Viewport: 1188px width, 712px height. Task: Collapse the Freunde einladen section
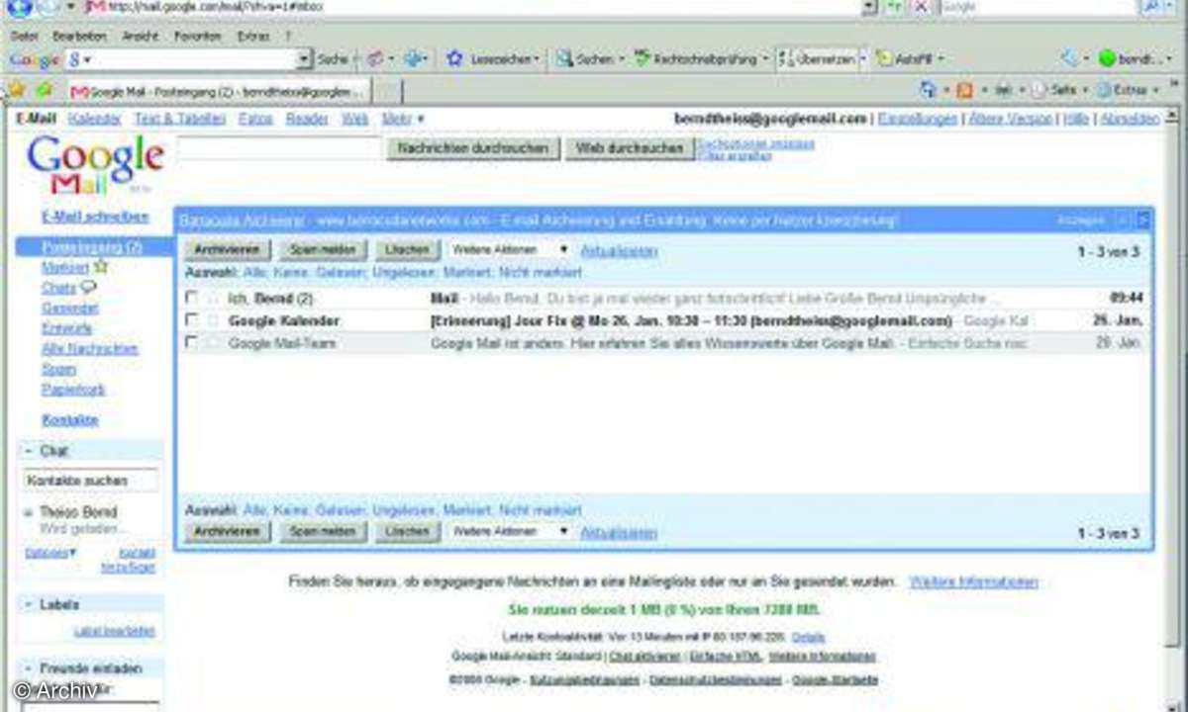click(28, 668)
